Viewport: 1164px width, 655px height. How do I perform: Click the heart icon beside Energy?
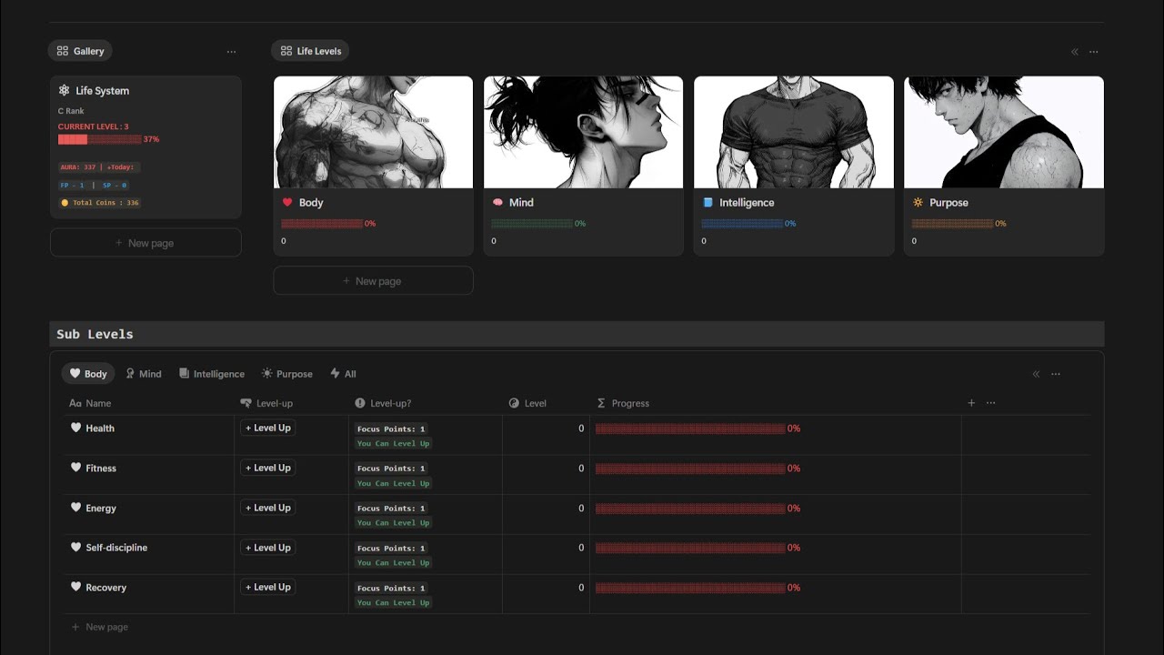[x=75, y=508]
